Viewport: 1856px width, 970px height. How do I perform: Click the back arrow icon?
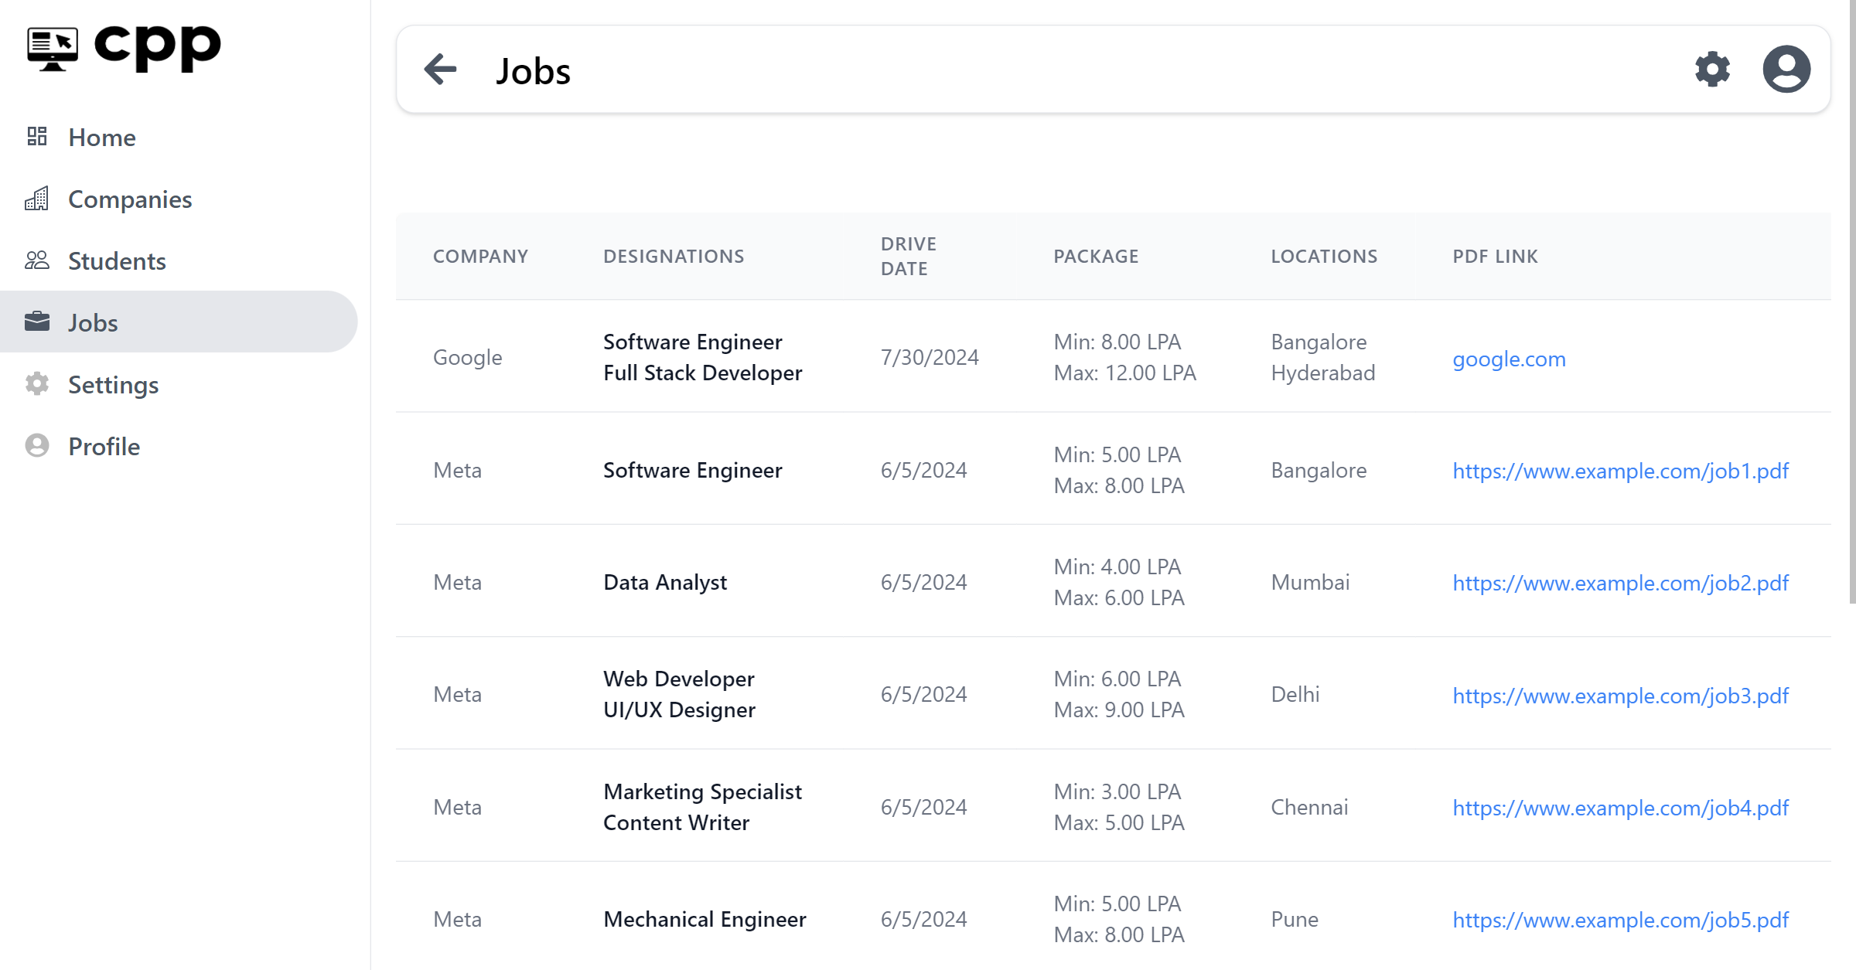pyautogui.click(x=441, y=70)
